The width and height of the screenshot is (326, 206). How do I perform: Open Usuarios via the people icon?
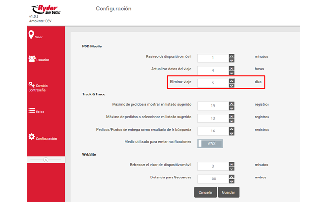pos(32,59)
